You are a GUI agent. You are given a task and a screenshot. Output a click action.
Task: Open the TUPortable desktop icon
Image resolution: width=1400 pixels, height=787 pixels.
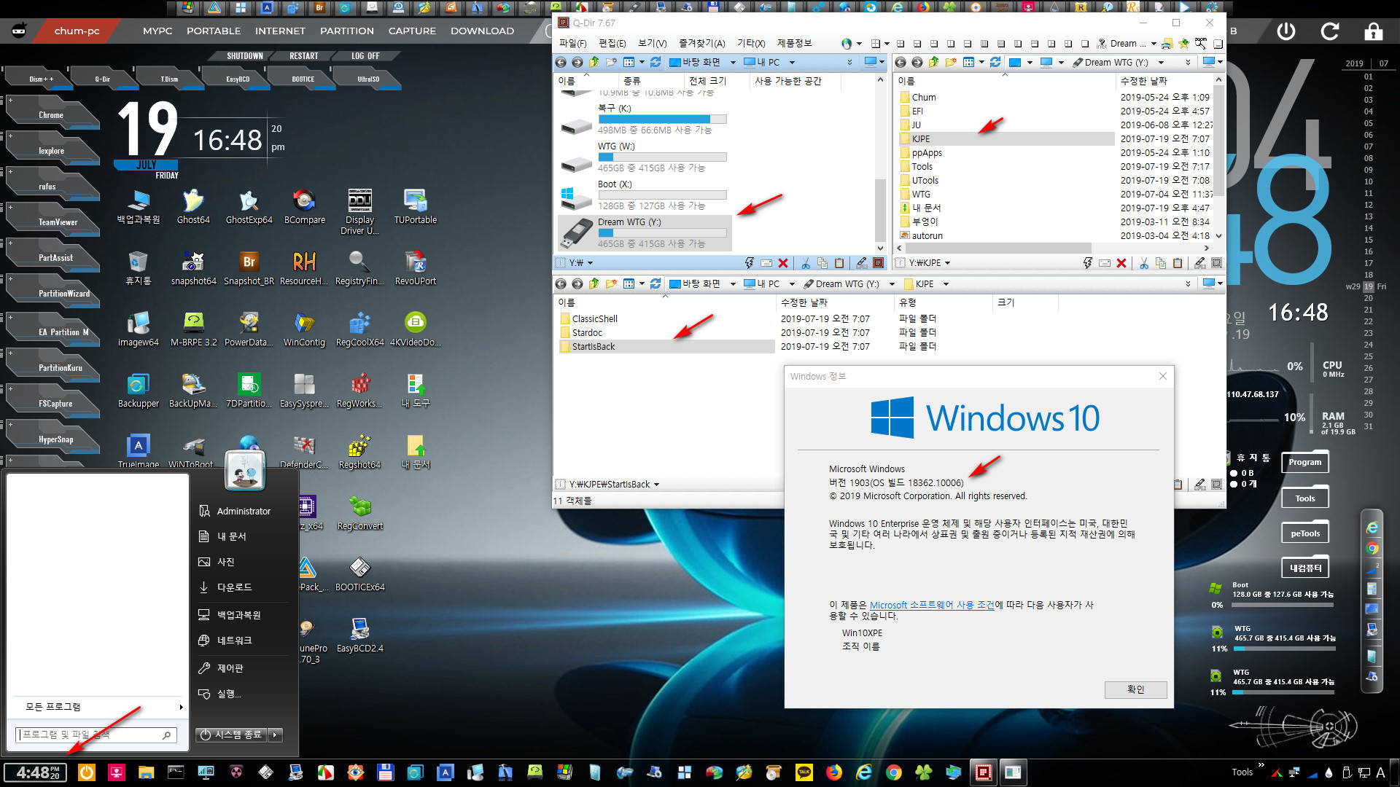pos(415,206)
